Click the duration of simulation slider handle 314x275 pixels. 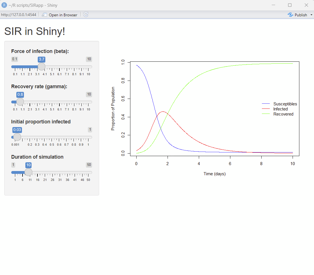[x=28, y=172]
